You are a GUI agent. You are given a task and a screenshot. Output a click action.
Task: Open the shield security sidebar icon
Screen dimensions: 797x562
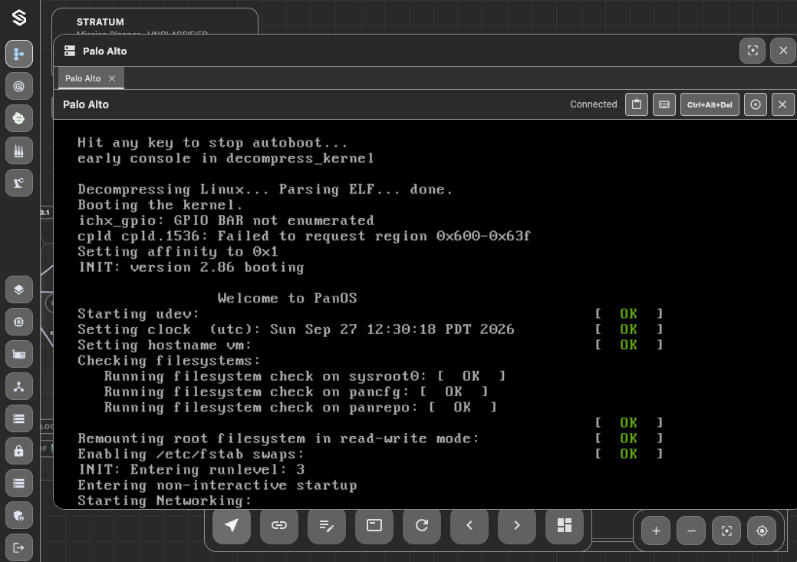coord(19,516)
